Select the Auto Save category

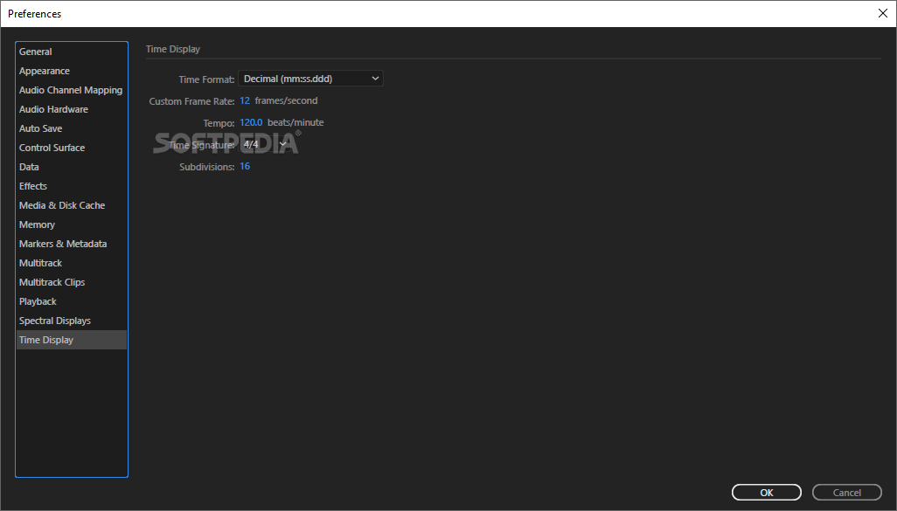[72, 128]
